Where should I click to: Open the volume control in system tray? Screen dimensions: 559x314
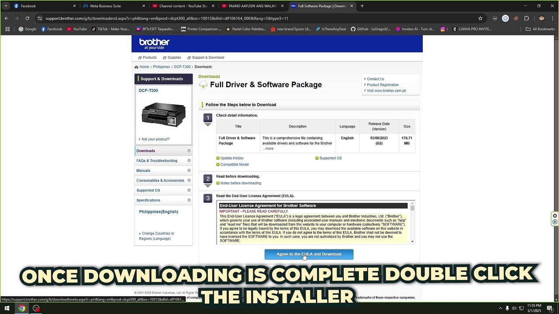pyautogui.click(x=514, y=308)
